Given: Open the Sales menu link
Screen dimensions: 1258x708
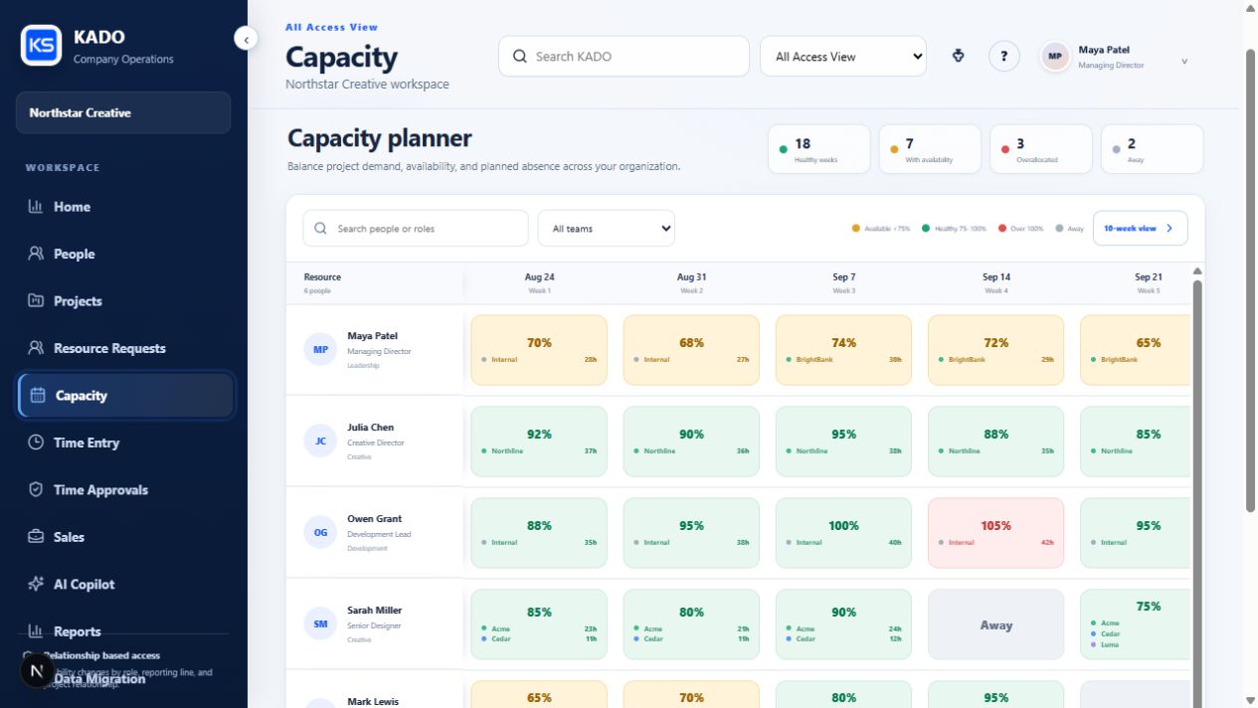Looking at the screenshot, I should 123,537.
